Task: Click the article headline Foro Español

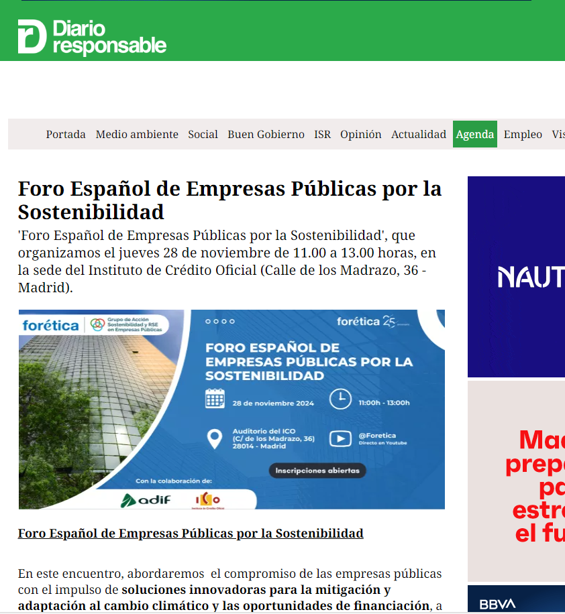Action: tap(229, 200)
